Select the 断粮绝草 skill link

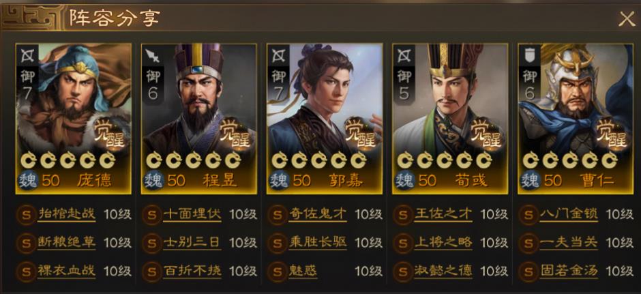tap(67, 242)
